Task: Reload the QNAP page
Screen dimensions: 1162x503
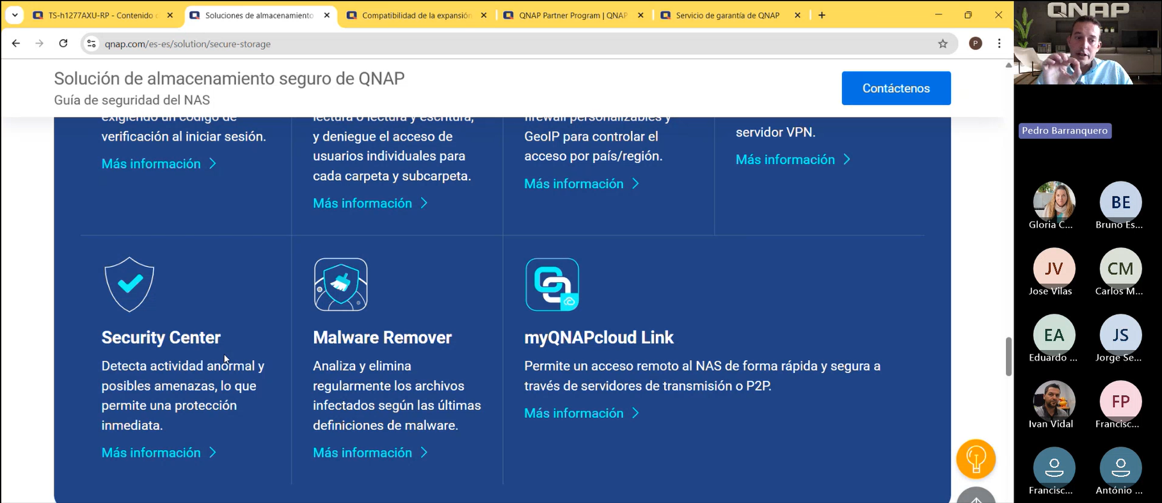Action: coord(63,43)
